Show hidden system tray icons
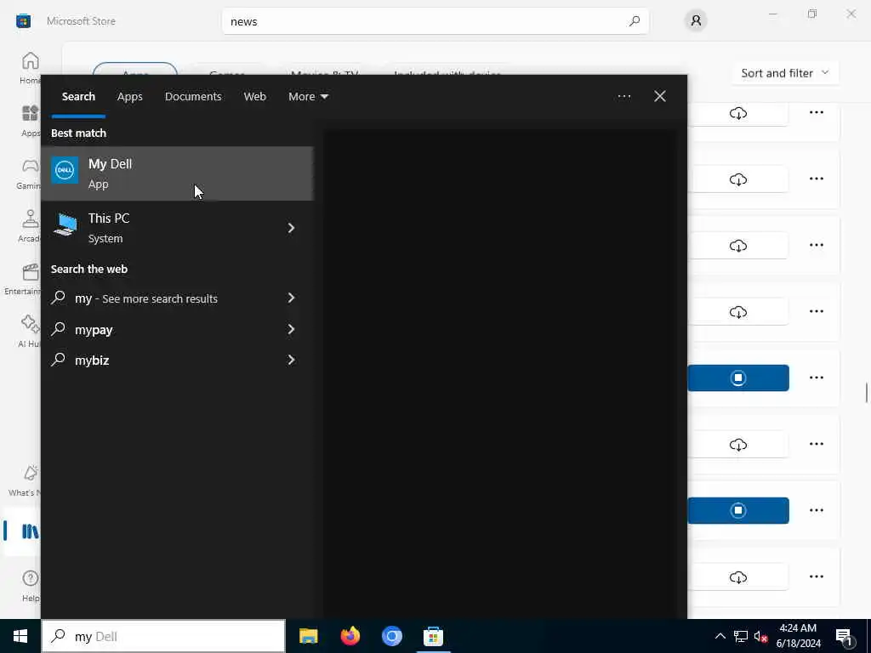871x653 pixels. [x=720, y=636]
